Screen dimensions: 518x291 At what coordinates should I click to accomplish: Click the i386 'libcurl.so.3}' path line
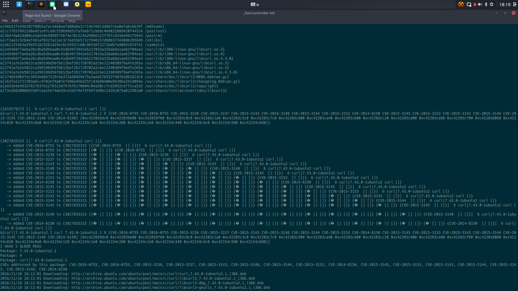tap(113, 49)
